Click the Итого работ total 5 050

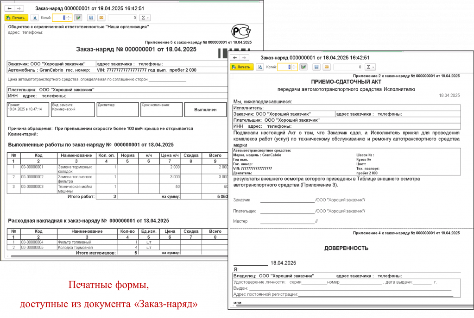tap(222, 197)
